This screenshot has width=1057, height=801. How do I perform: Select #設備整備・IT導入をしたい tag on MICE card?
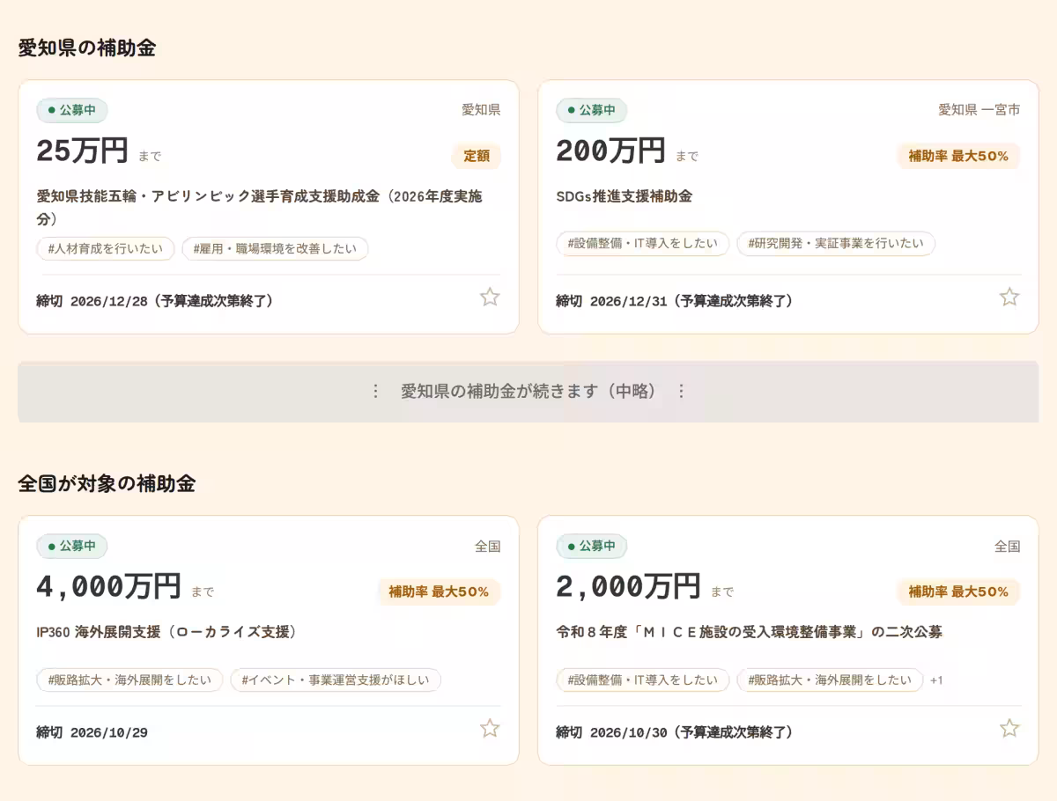click(x=643, y=680)
